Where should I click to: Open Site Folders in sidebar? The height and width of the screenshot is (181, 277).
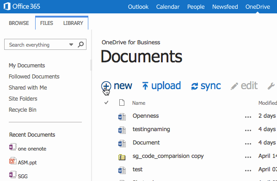pyautogui.click(x=23, y=99)
